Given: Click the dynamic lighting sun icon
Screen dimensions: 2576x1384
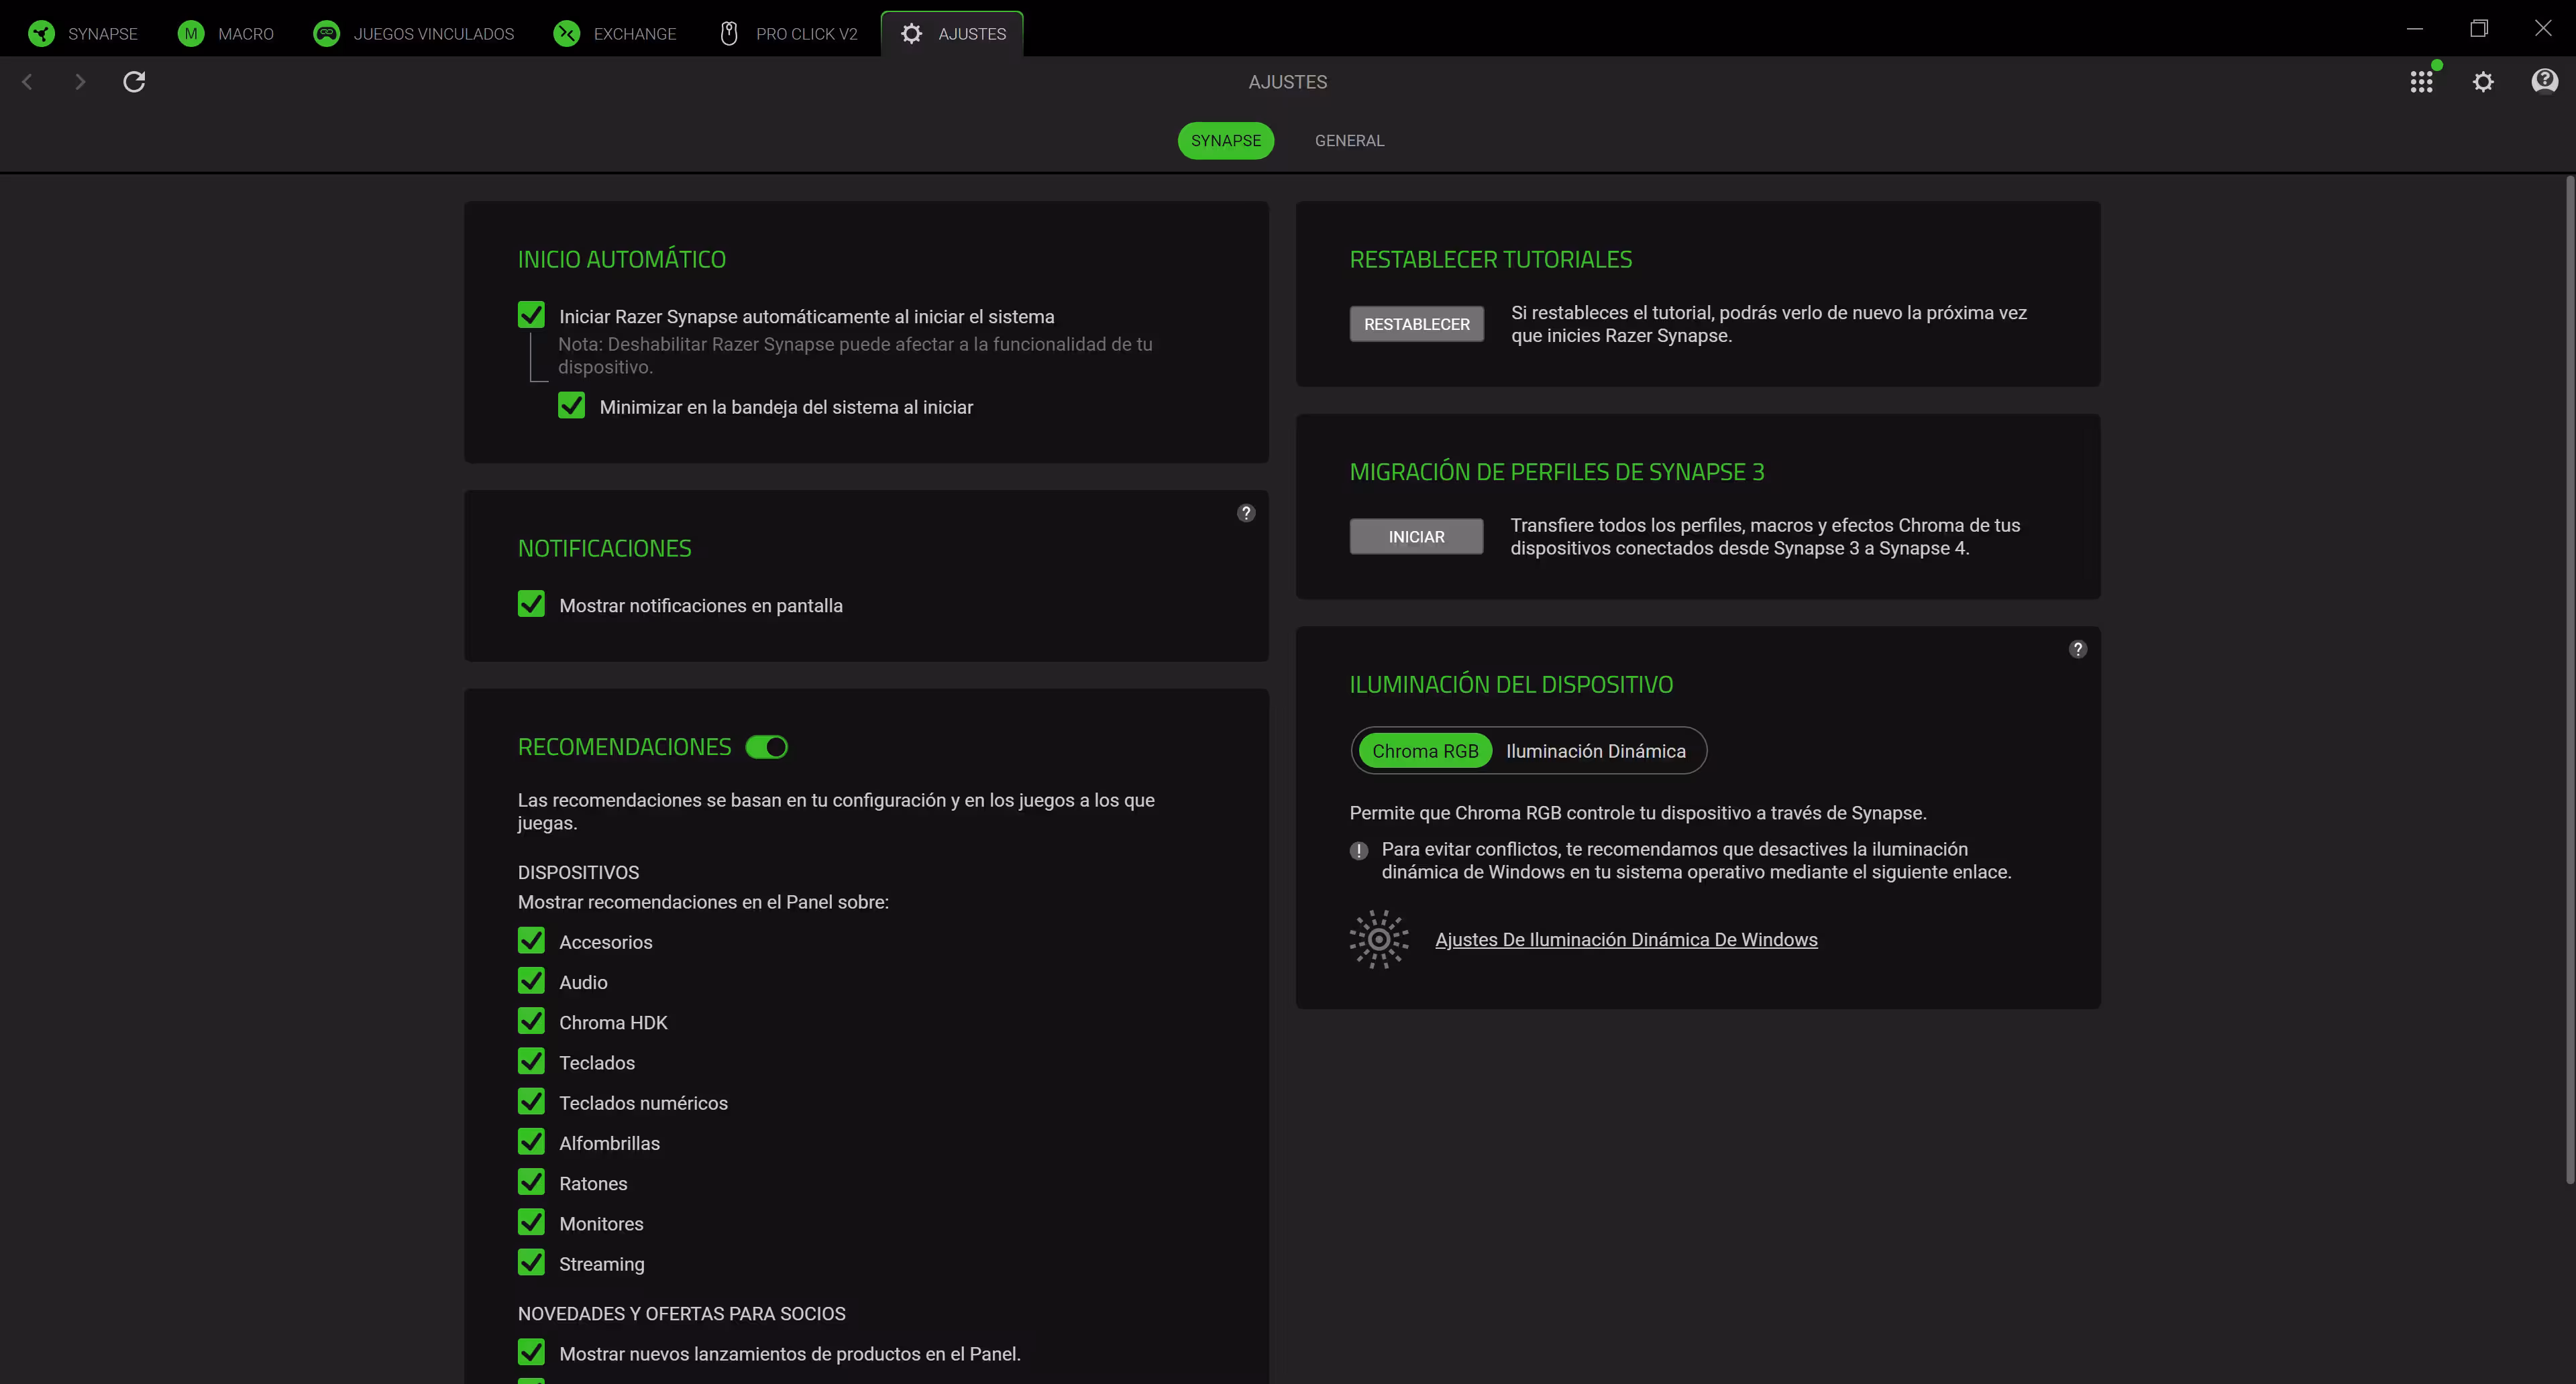Looking at the screenshot, I should pyautogui.click(x=1379, y=939).
